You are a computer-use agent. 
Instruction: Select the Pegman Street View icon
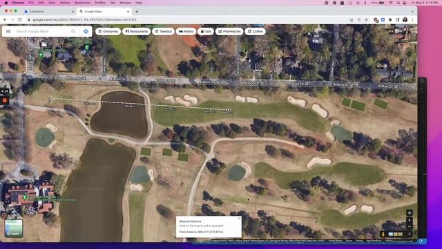(383, 234)
